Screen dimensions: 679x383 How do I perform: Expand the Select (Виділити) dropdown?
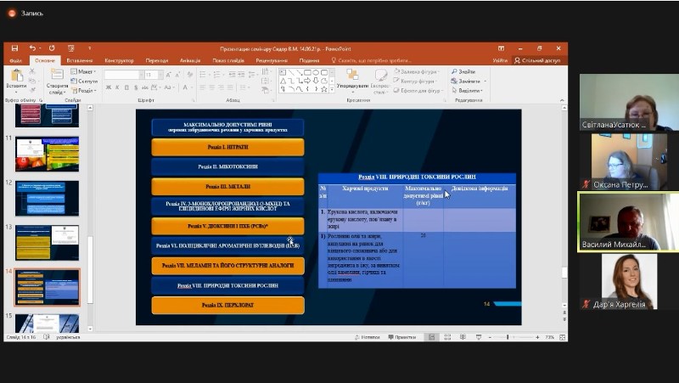(x=468, y=90)
